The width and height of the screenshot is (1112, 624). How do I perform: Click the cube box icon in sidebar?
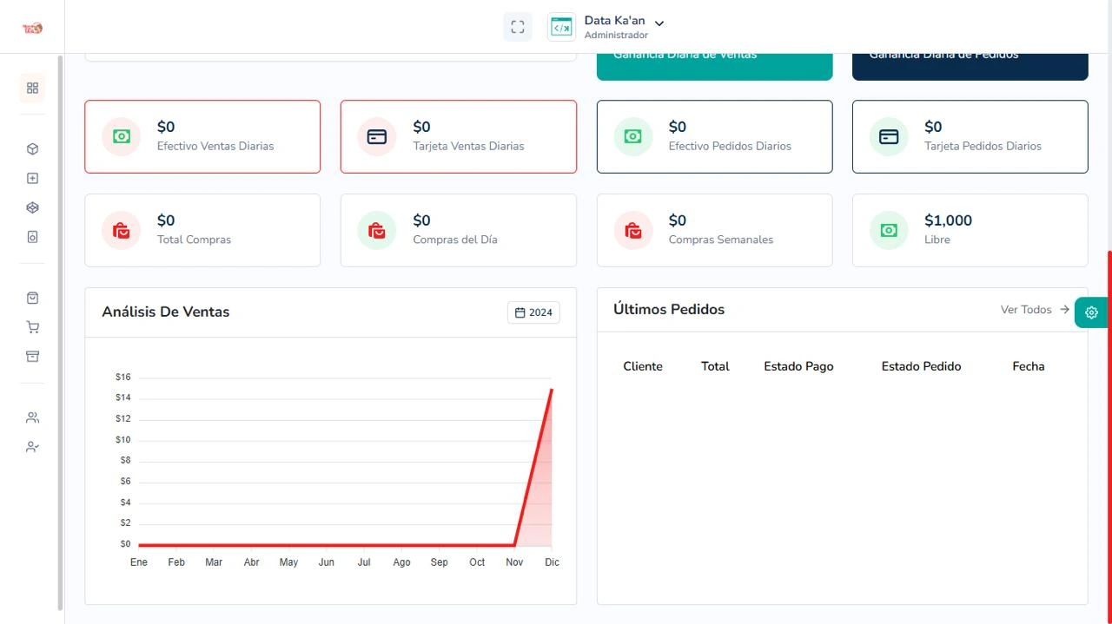coord(32,149)
